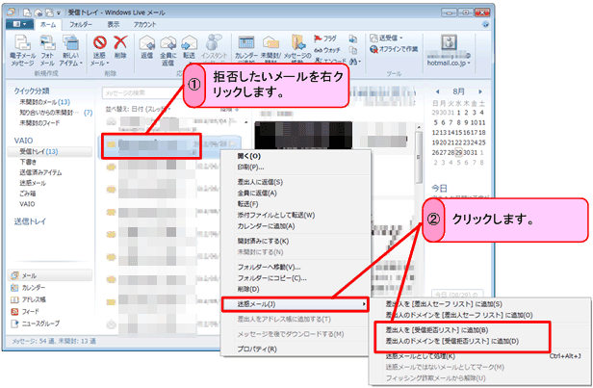Open the 受信トレイ folder
This screenshot has width=593, height=388.
click(x=35, y=152)
